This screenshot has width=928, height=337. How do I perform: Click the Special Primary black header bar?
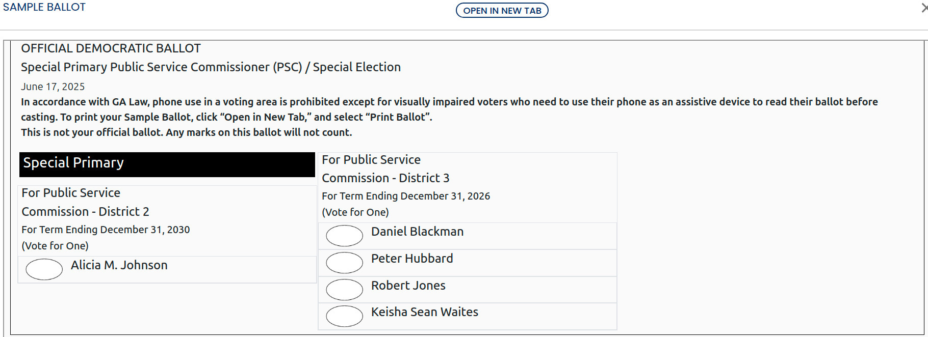tap(167, 164)
